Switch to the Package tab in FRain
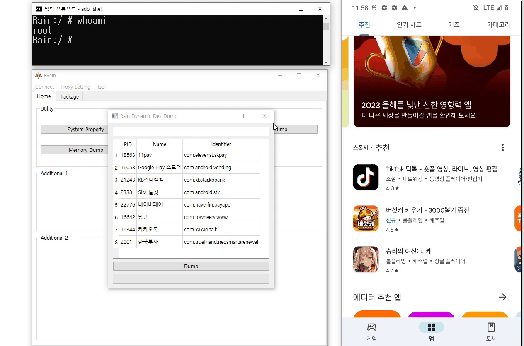The width and height of the screenshot is (524, 346). click(x=70, y=96)
